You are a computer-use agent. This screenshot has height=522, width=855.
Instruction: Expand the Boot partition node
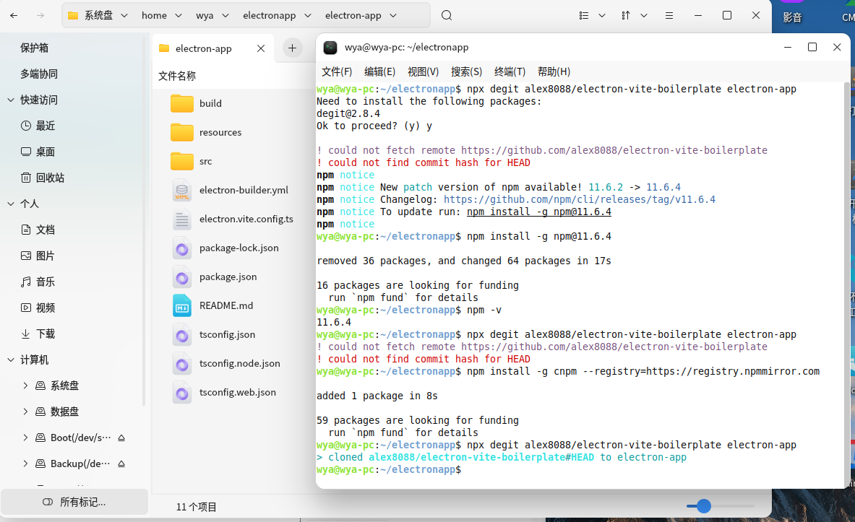point(25,438)
